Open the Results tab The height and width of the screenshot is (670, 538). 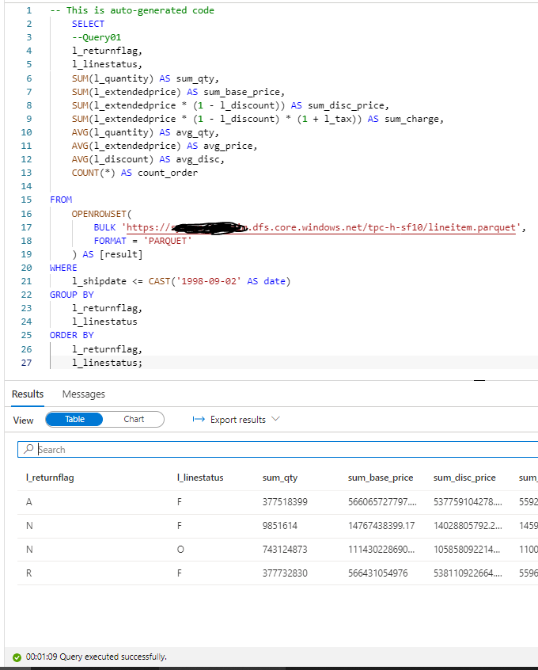click(28, 394)
